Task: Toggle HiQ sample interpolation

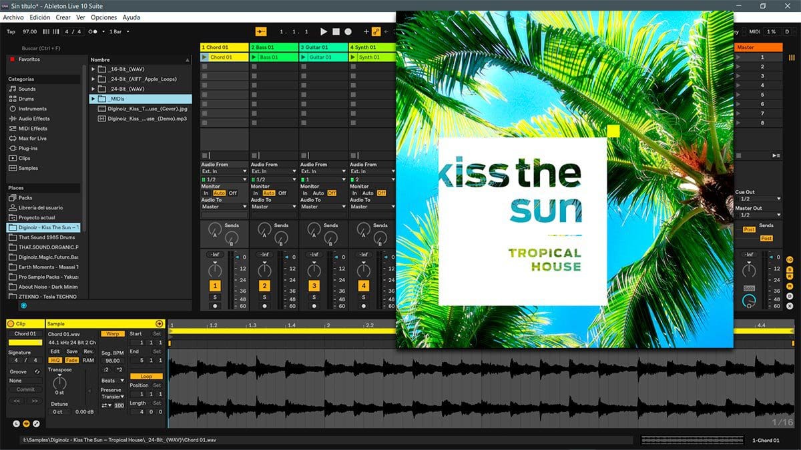Action: coord(55,360)
